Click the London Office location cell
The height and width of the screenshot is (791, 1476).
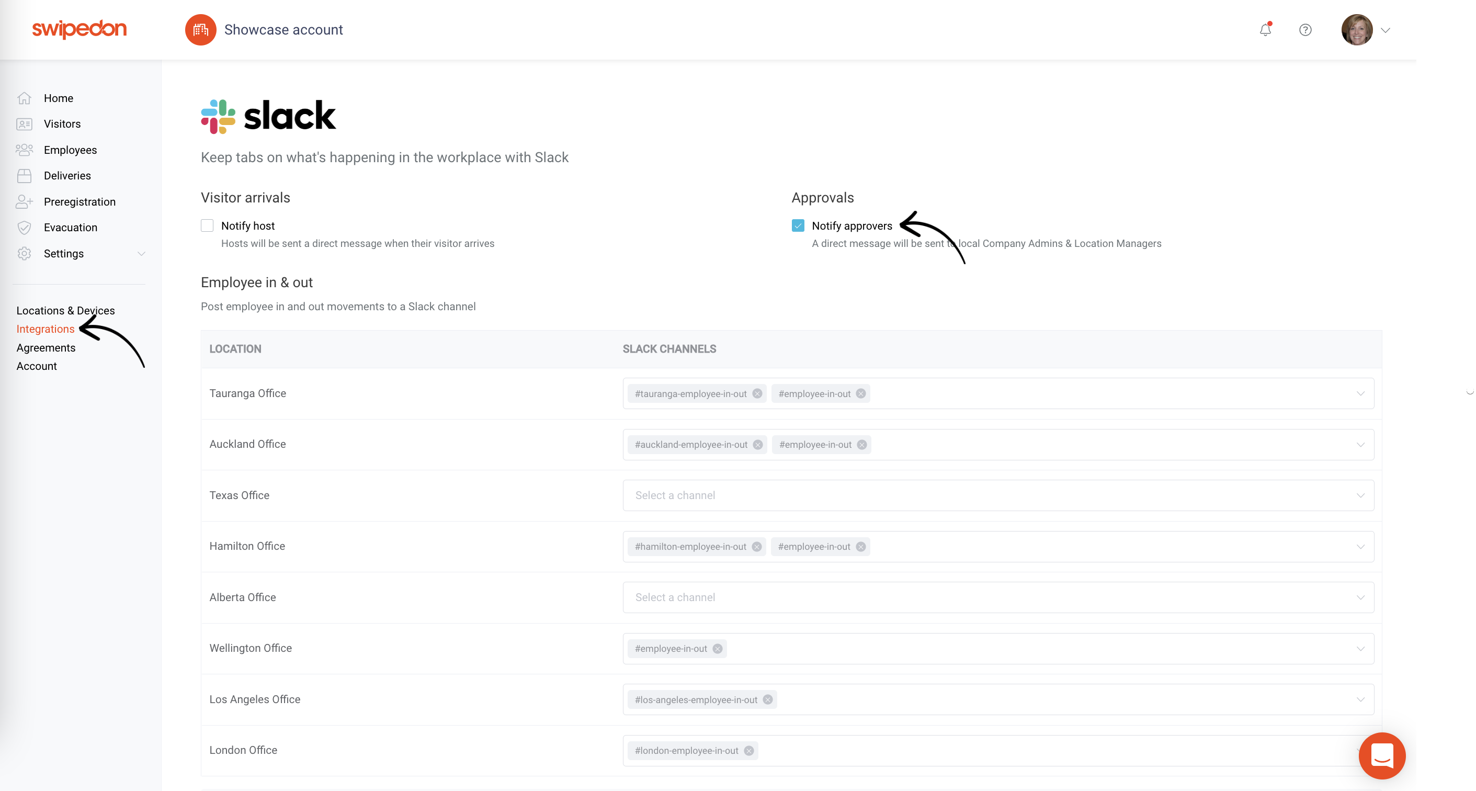(244, 750)
